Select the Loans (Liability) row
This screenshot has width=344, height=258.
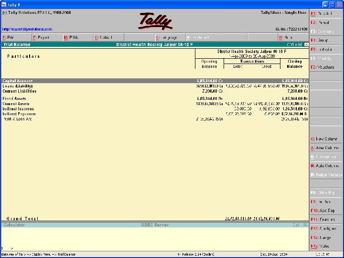[x=155, y=86]
